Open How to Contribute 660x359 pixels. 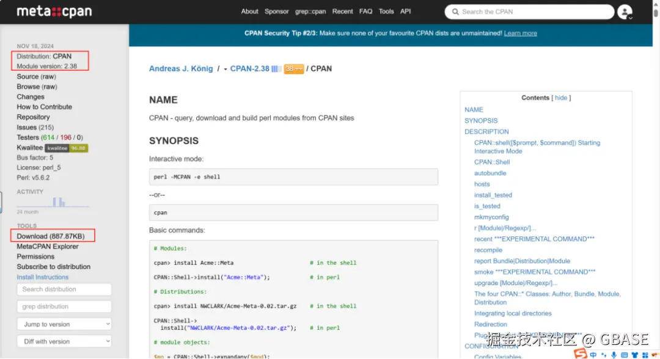point(44,107)
